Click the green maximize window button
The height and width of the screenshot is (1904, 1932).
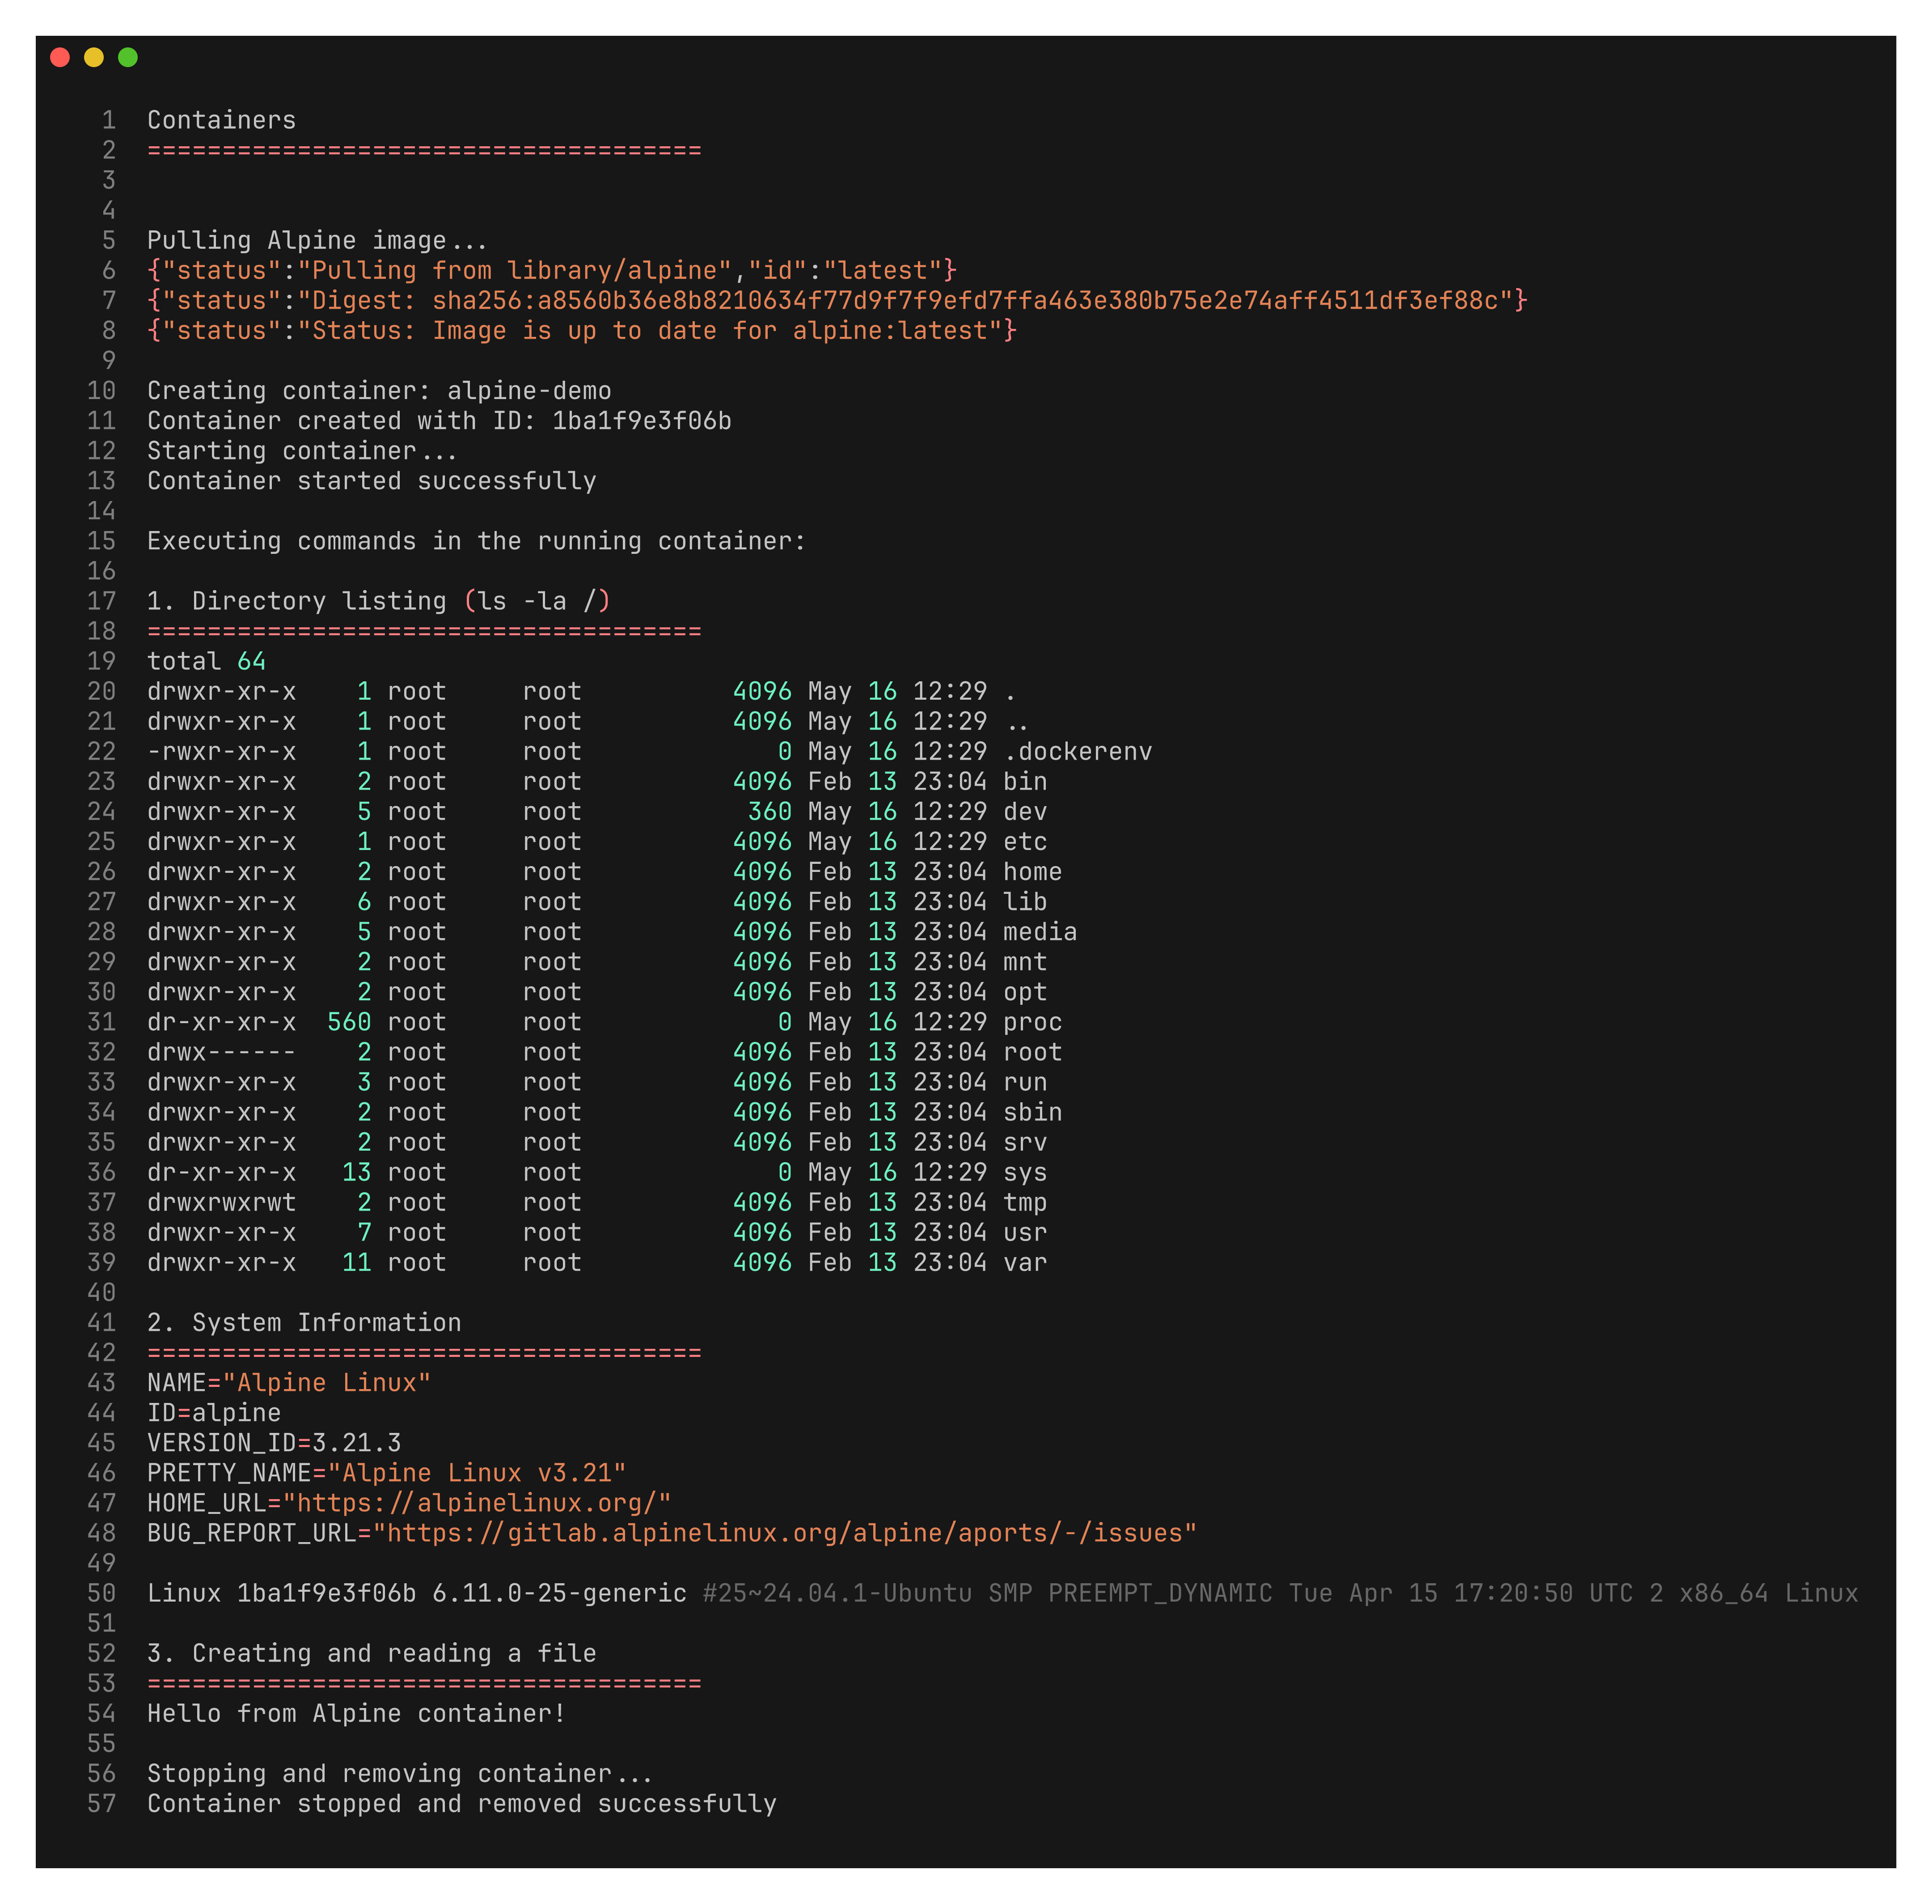(128, 57)
